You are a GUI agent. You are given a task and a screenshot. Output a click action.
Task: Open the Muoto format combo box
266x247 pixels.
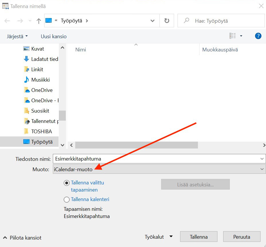pos(159,169)
